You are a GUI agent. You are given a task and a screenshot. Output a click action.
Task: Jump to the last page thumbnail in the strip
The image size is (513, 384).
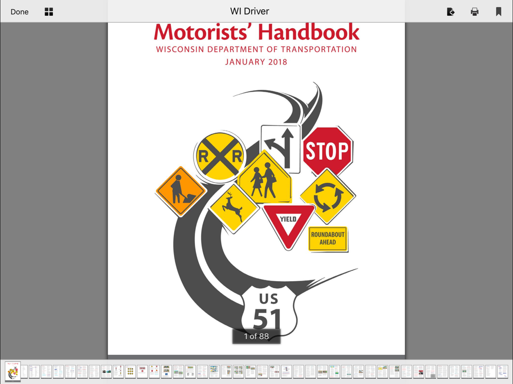point(502,372)
